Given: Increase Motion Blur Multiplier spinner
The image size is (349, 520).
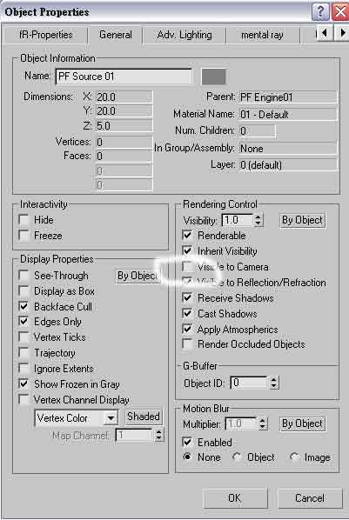Looking at the screenshot, I should click(263, 420).
